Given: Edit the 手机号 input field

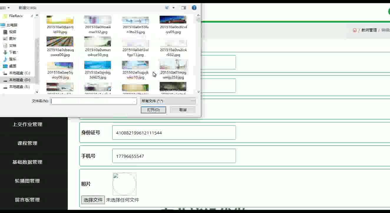Looking at the screenshot, I should (x=174, y=156).
